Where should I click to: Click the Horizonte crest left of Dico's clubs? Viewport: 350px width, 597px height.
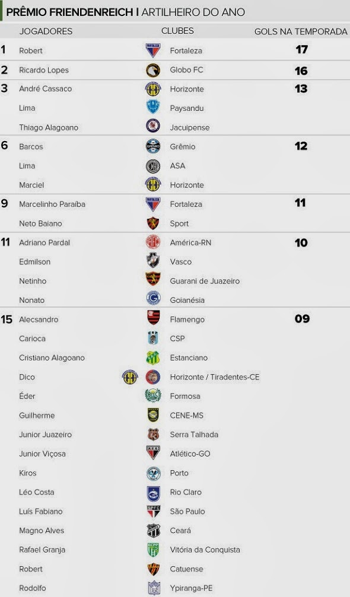click(x=130, y=377)
